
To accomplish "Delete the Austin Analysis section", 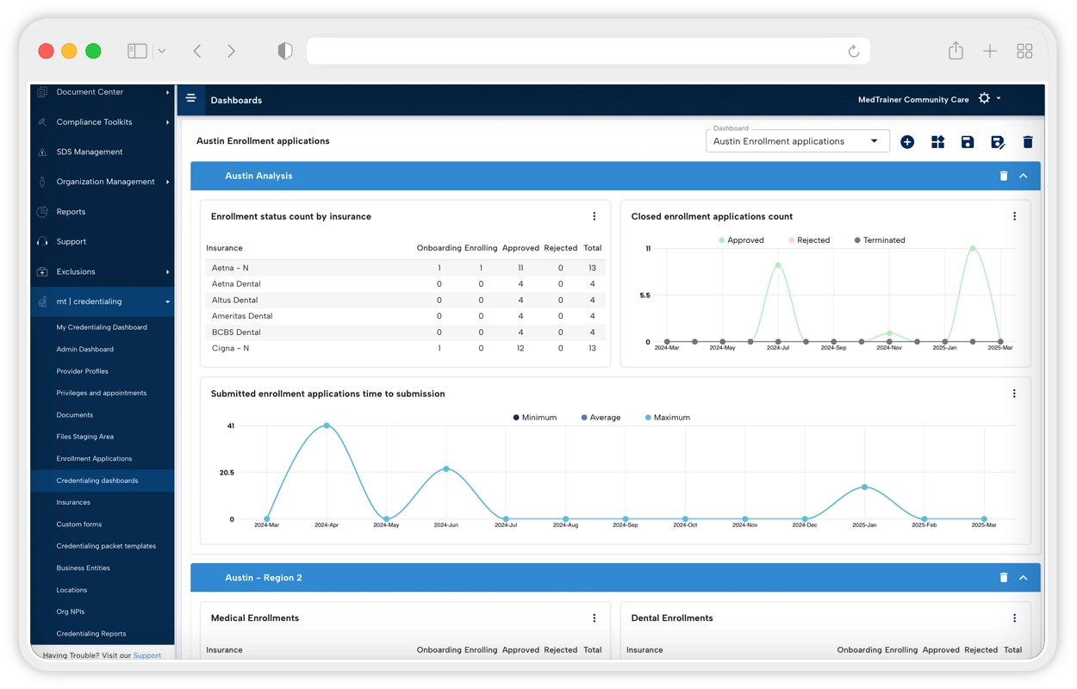I will pyautogui.click(x=1003, y=176).
